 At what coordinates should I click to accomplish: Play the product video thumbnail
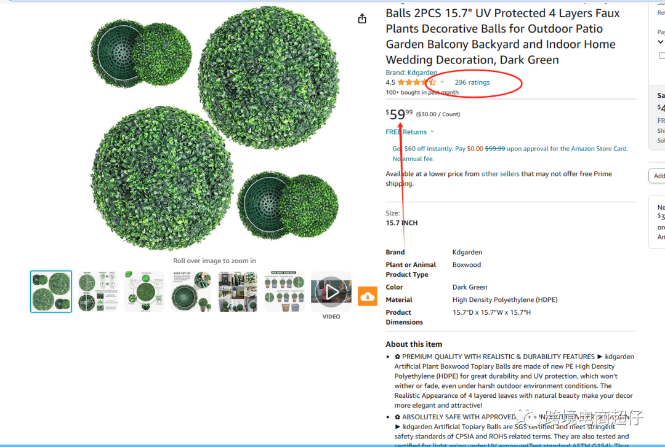coord(331,291)
